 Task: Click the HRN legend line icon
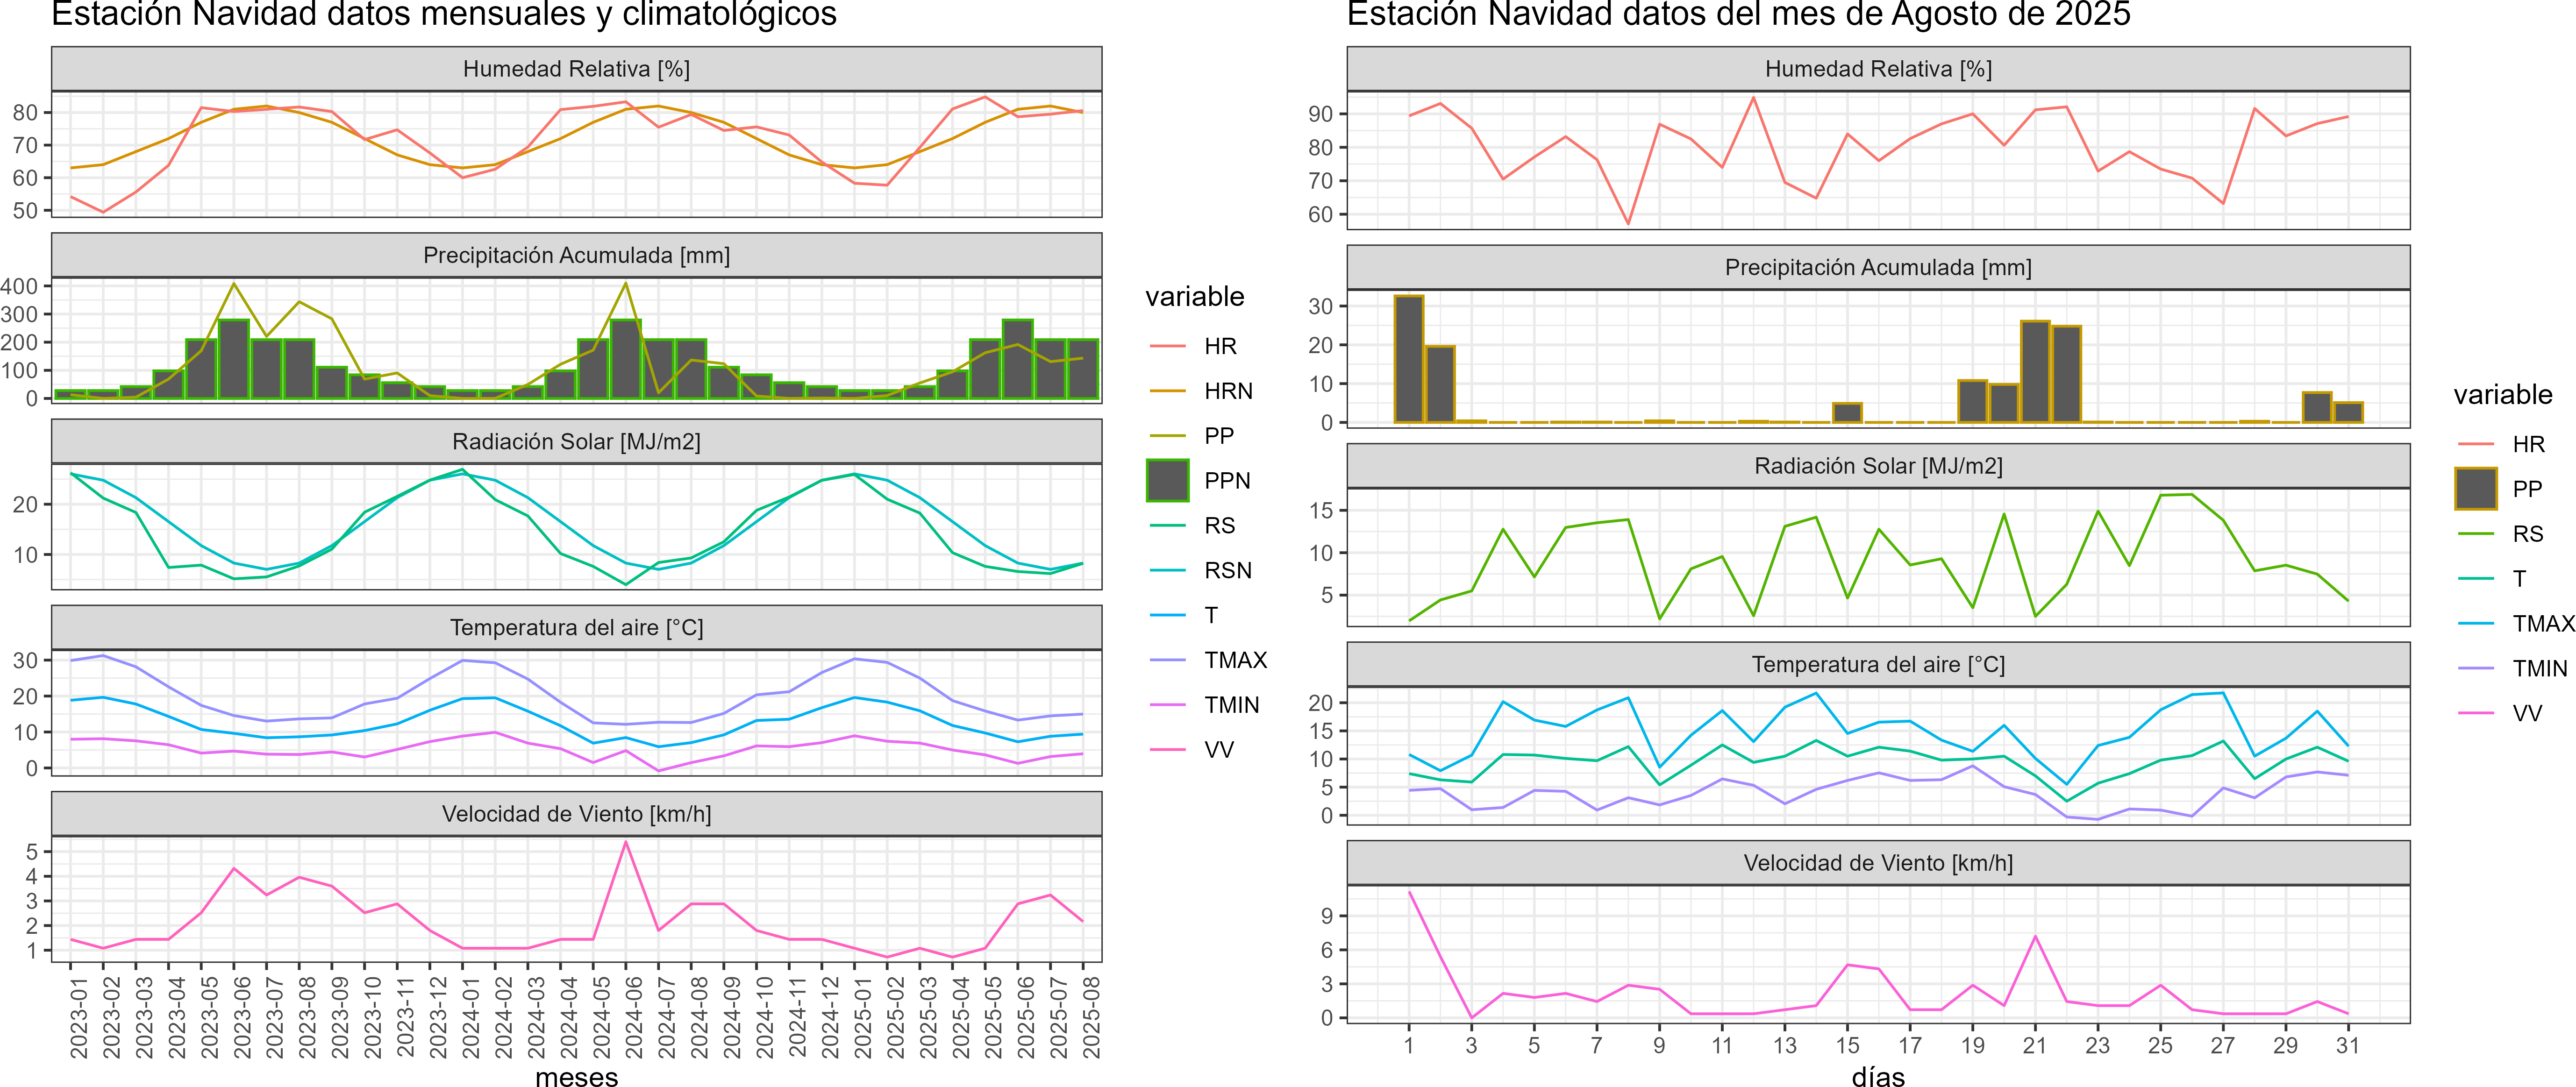tap(1167, 391)
